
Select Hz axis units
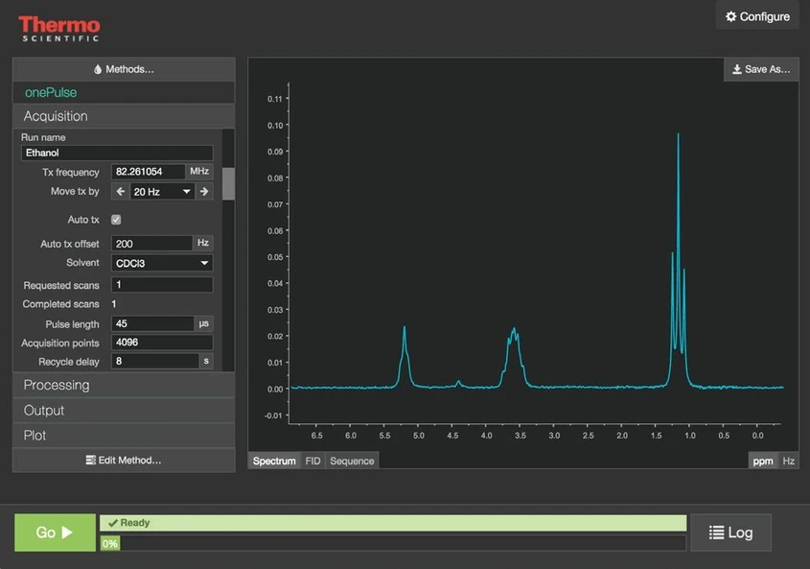(x=788, y=461)
